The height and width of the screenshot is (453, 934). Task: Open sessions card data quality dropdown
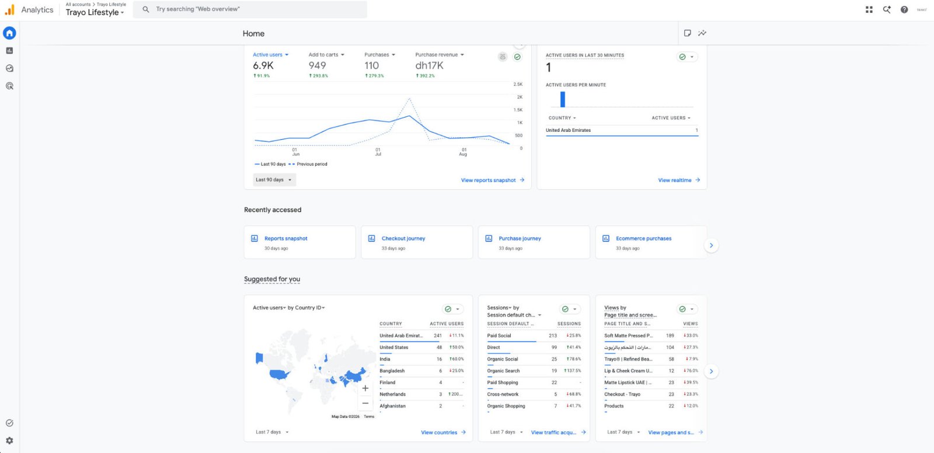point(570,309)
